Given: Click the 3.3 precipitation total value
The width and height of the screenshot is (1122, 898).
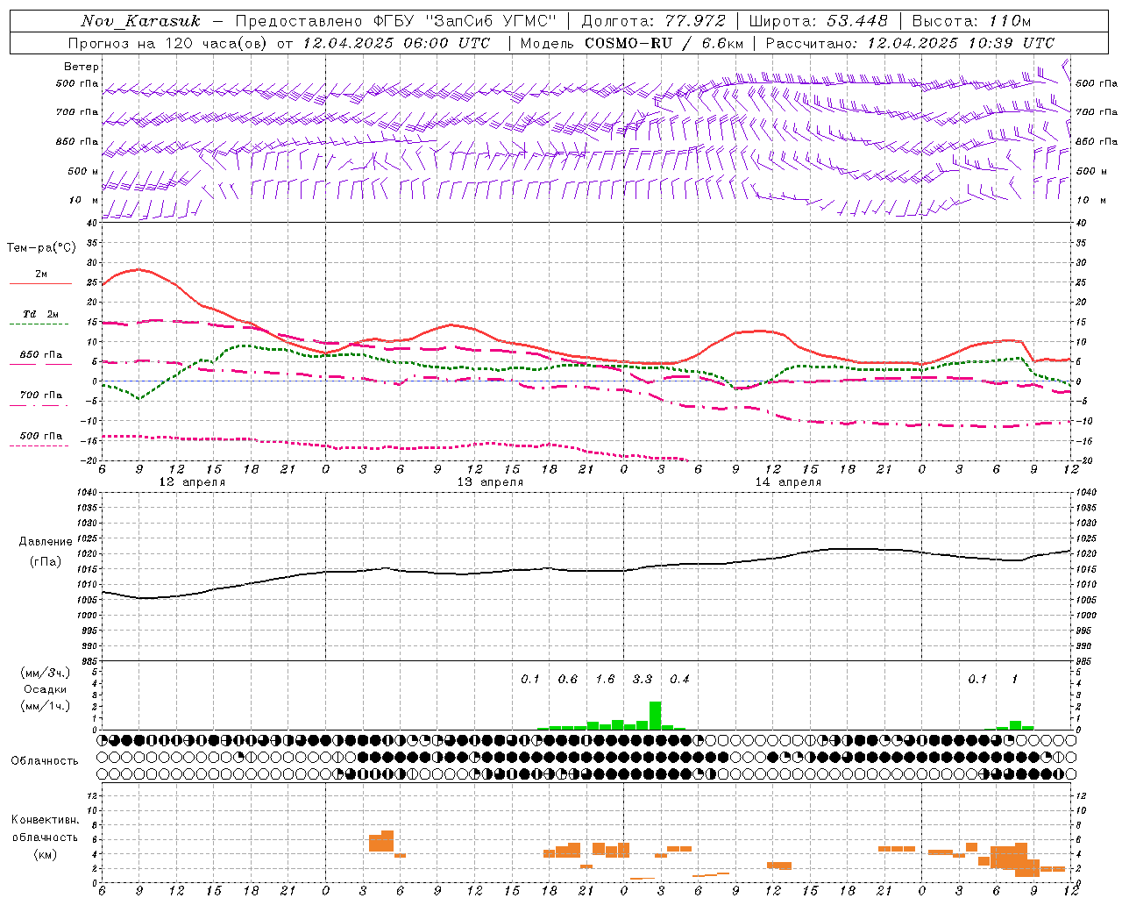Looking at the screenshot, I should click(x=643, y=679).
